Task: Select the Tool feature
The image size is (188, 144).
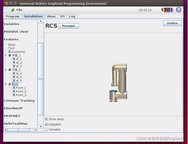Action: pos(11,48)
